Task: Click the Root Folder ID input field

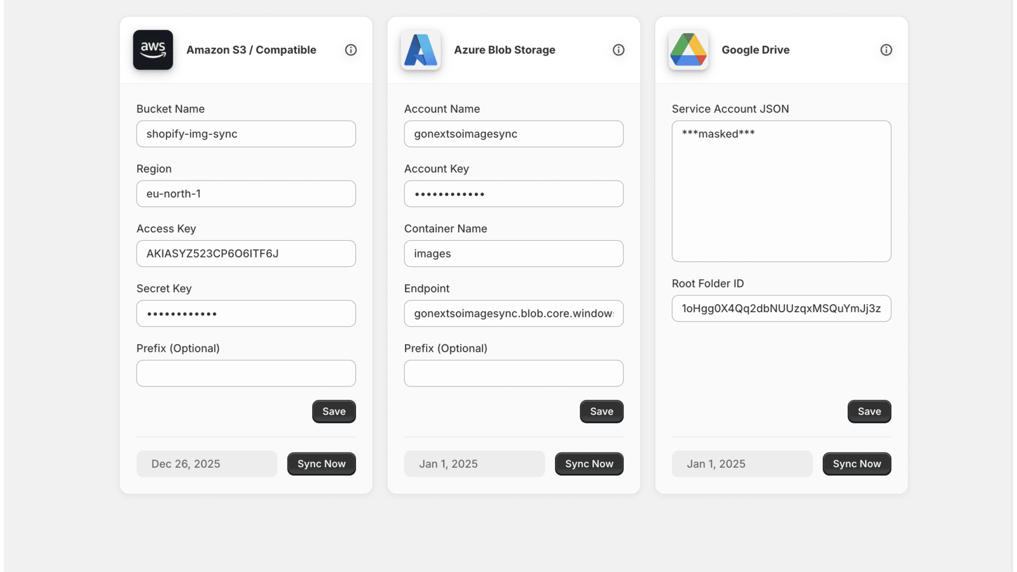Action: (781, 308)
